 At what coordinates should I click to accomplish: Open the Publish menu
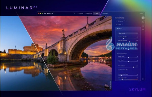[105, 13]
